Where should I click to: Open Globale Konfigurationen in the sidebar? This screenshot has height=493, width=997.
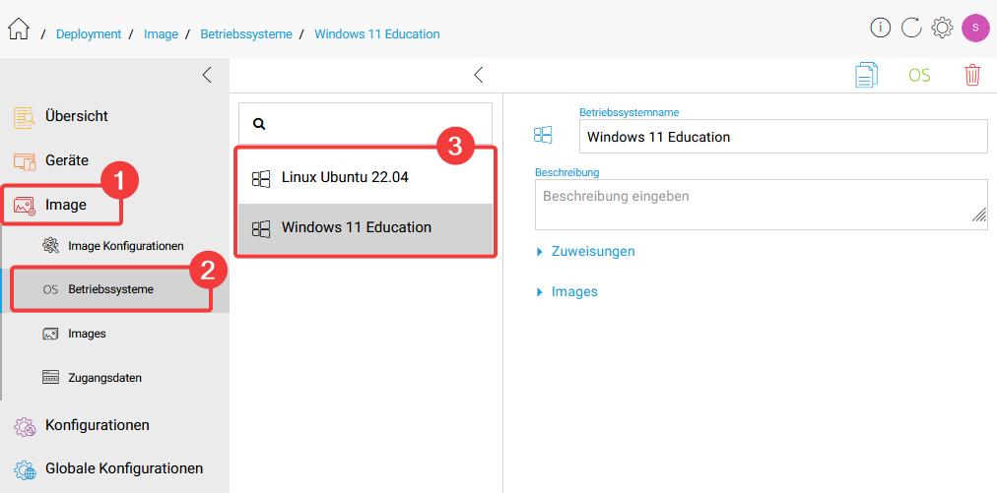coord(124,468)
